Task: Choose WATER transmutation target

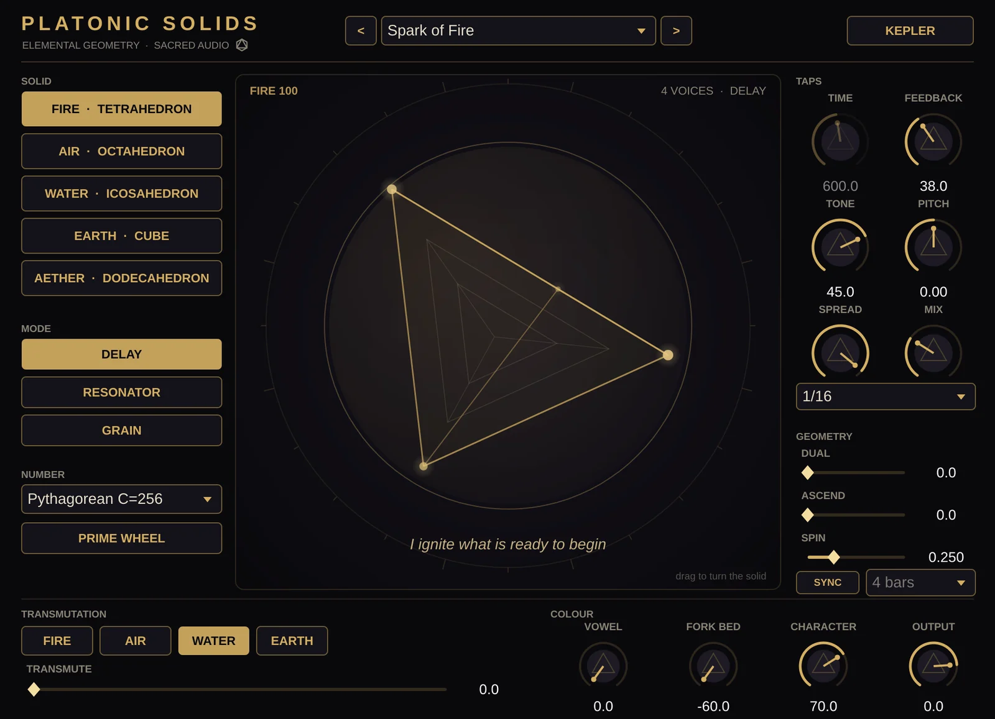Action: point(214,641)
